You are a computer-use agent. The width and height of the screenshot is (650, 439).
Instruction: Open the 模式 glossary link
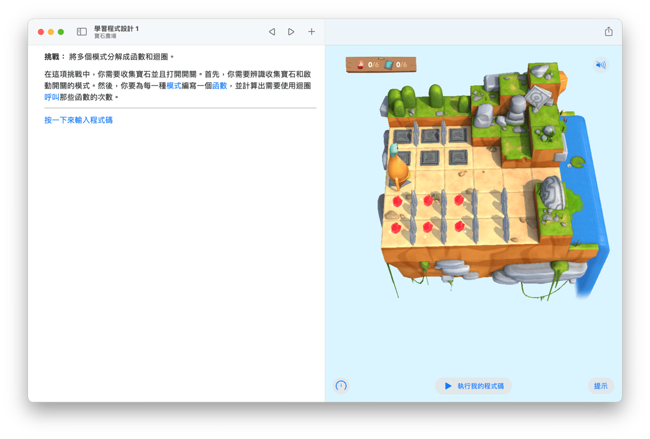tap(174, 86)
